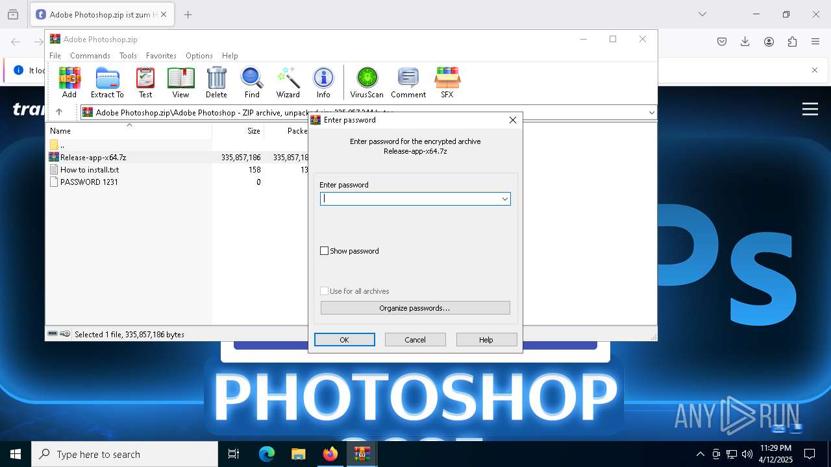
Task: Go up one folder level arrow
Action: point(59,112)
